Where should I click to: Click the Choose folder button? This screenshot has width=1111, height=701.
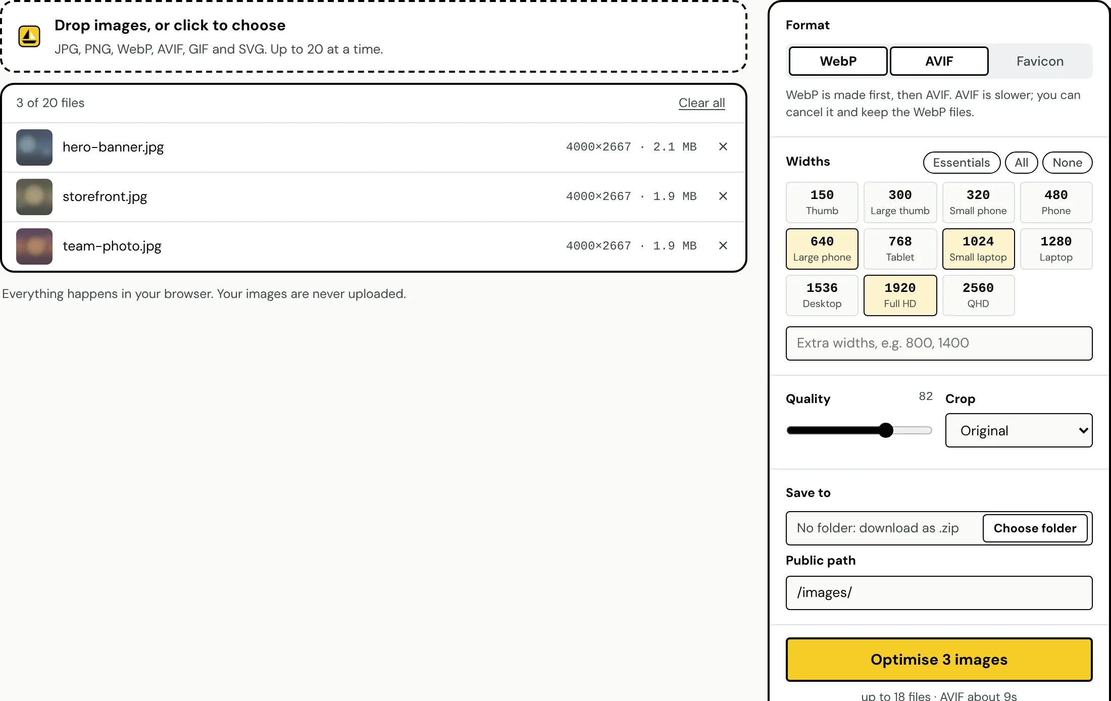[1035, 528]
